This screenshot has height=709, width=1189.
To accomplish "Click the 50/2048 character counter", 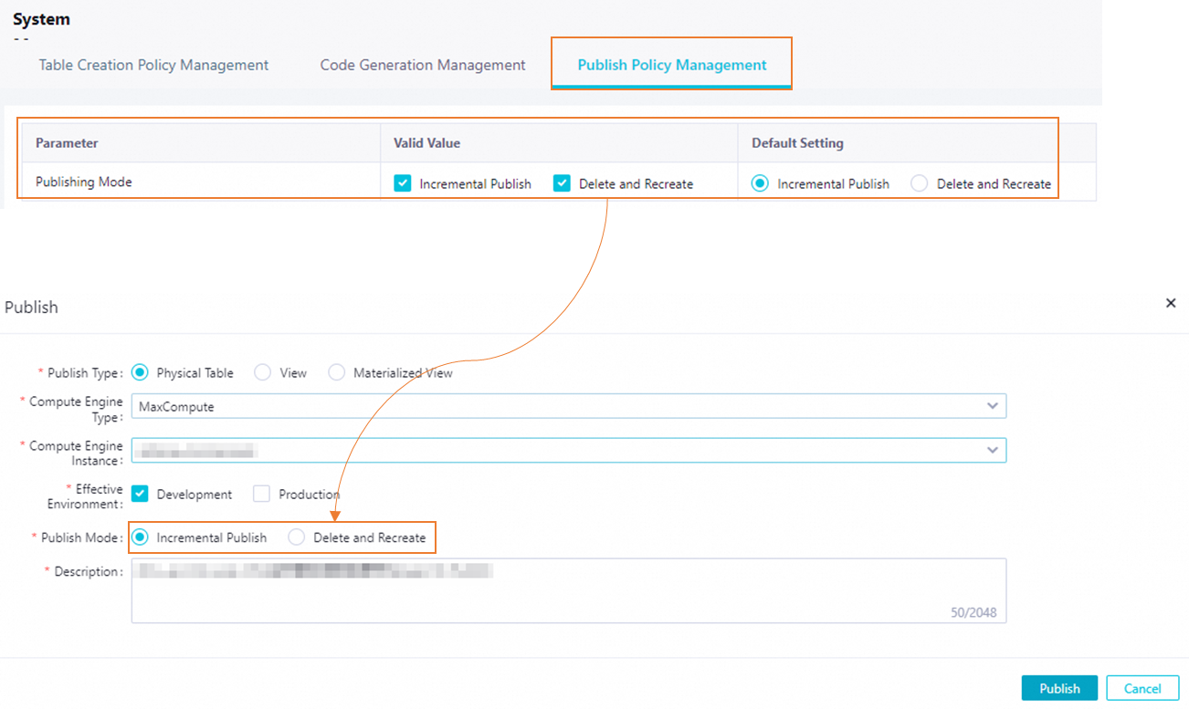I will tap(973, 612).
